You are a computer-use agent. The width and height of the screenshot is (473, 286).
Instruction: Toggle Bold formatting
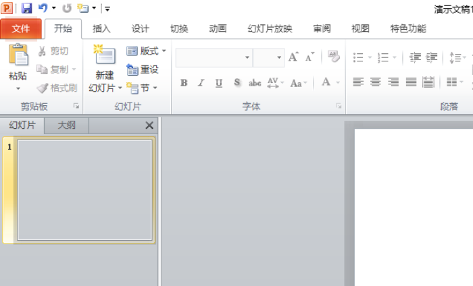(184, 83)
